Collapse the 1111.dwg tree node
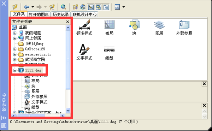The image size is (212, 131). coord(15,70)
